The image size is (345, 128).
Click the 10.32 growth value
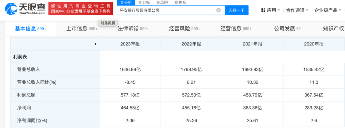pyautogui.click(x=253, y=82)
